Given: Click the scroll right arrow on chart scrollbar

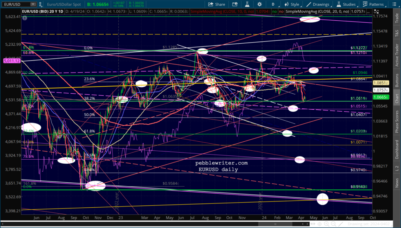Looking at the screenshot, I should [x=307, y=224].
